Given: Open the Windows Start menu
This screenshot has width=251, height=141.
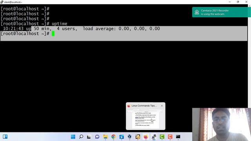Looking at the screenshot, I should click(x=73, y=137).
